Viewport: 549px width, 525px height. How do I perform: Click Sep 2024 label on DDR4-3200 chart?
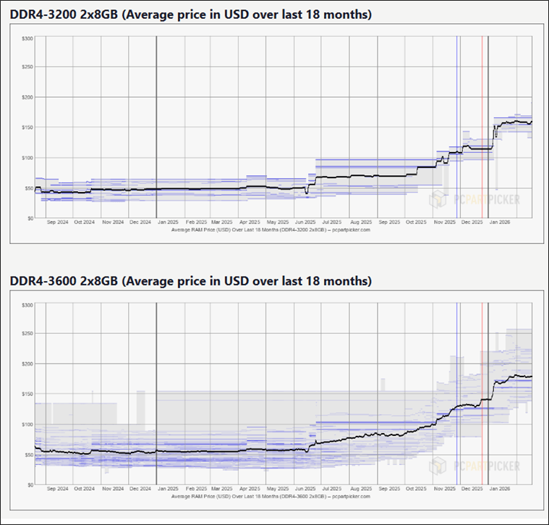click(x=57, y=222)
